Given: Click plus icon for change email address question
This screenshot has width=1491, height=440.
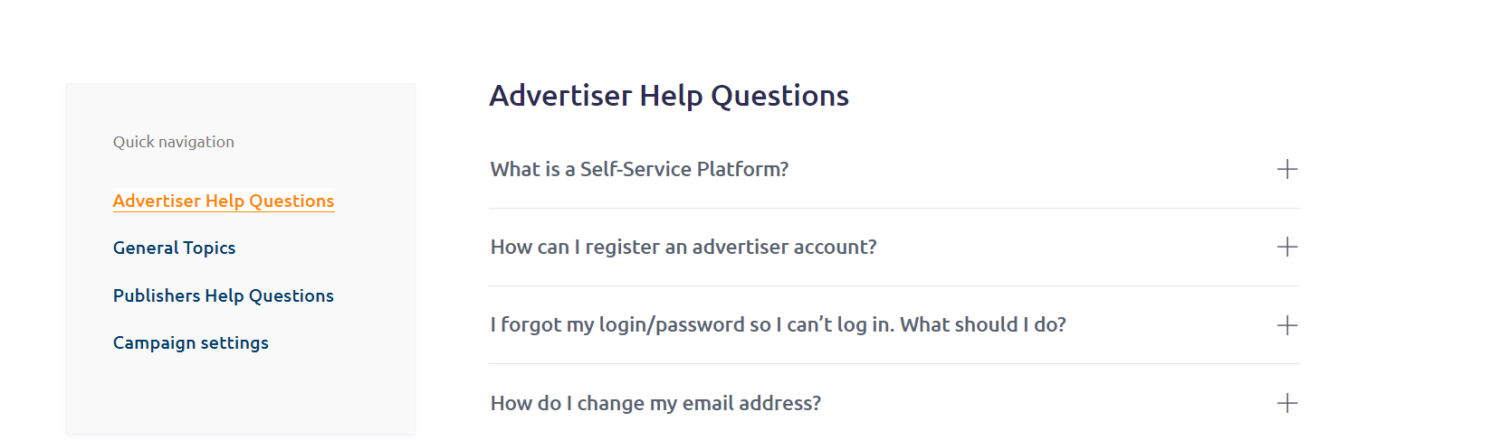Looking at the screenshot, I should click(x=1286, y=403).
